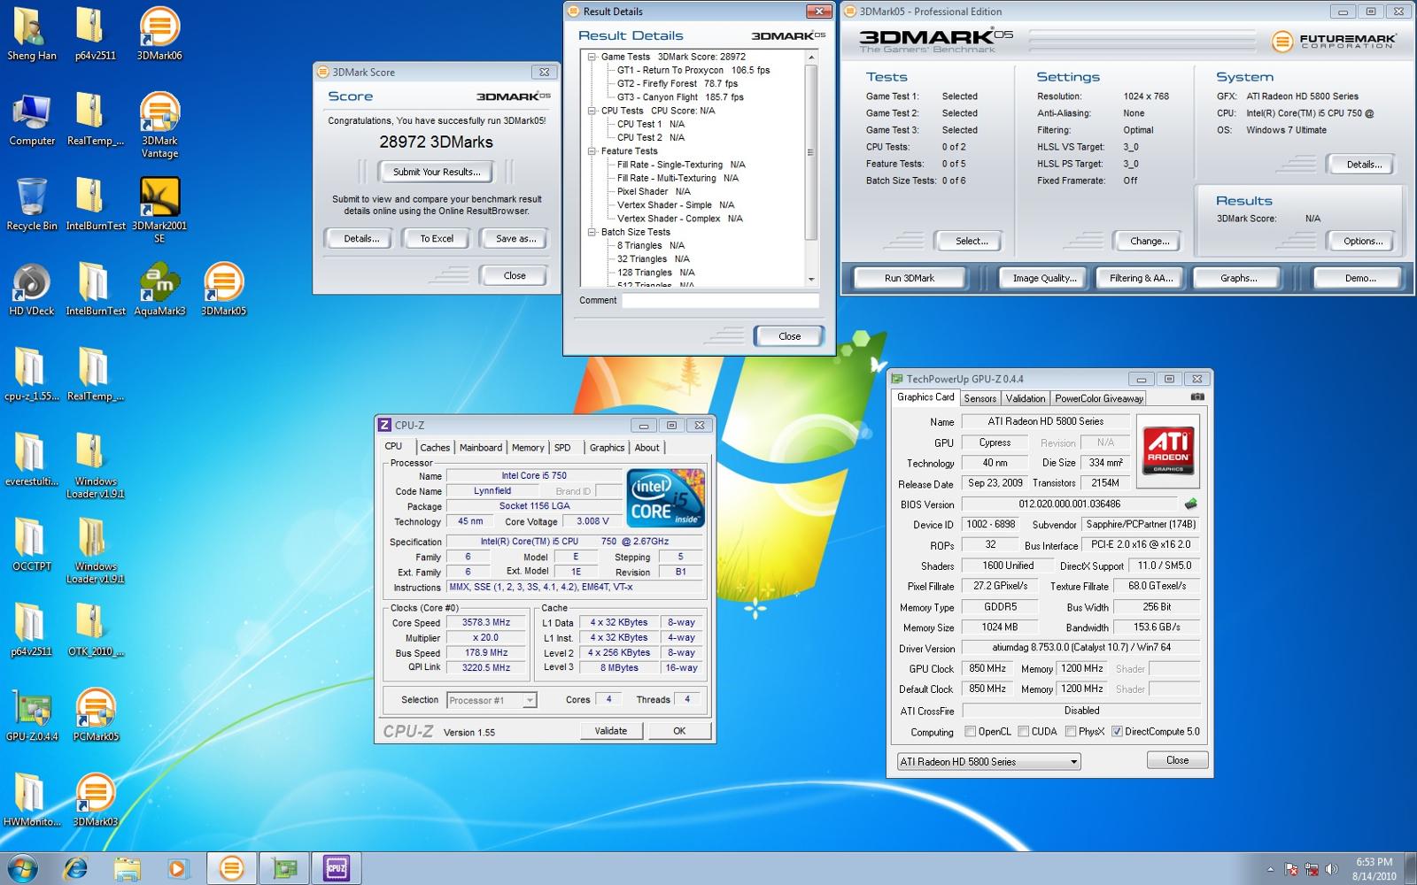Switch to Sensors tab in GPU-Z

tap(980, 398)
